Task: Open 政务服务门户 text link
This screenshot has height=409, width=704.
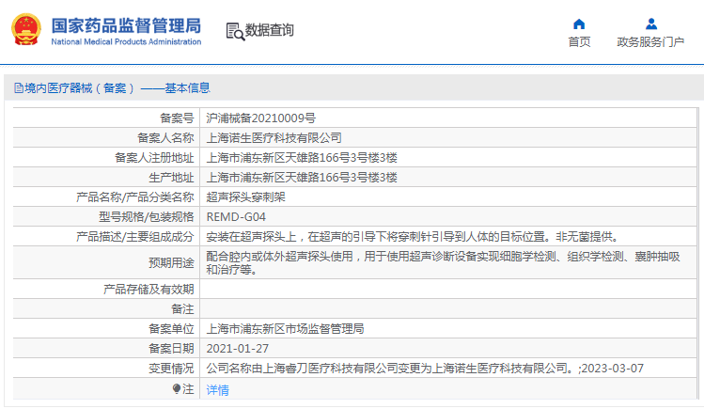Action: [x=650, y=41]
